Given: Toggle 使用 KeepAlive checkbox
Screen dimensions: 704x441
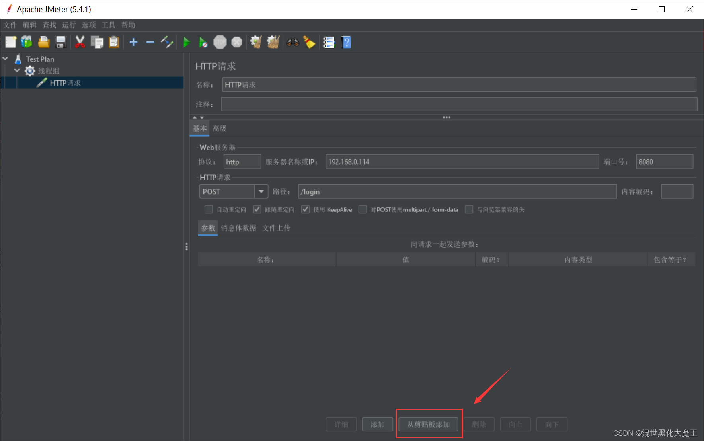Looking at the screenshot, I should tap(305, 209).
